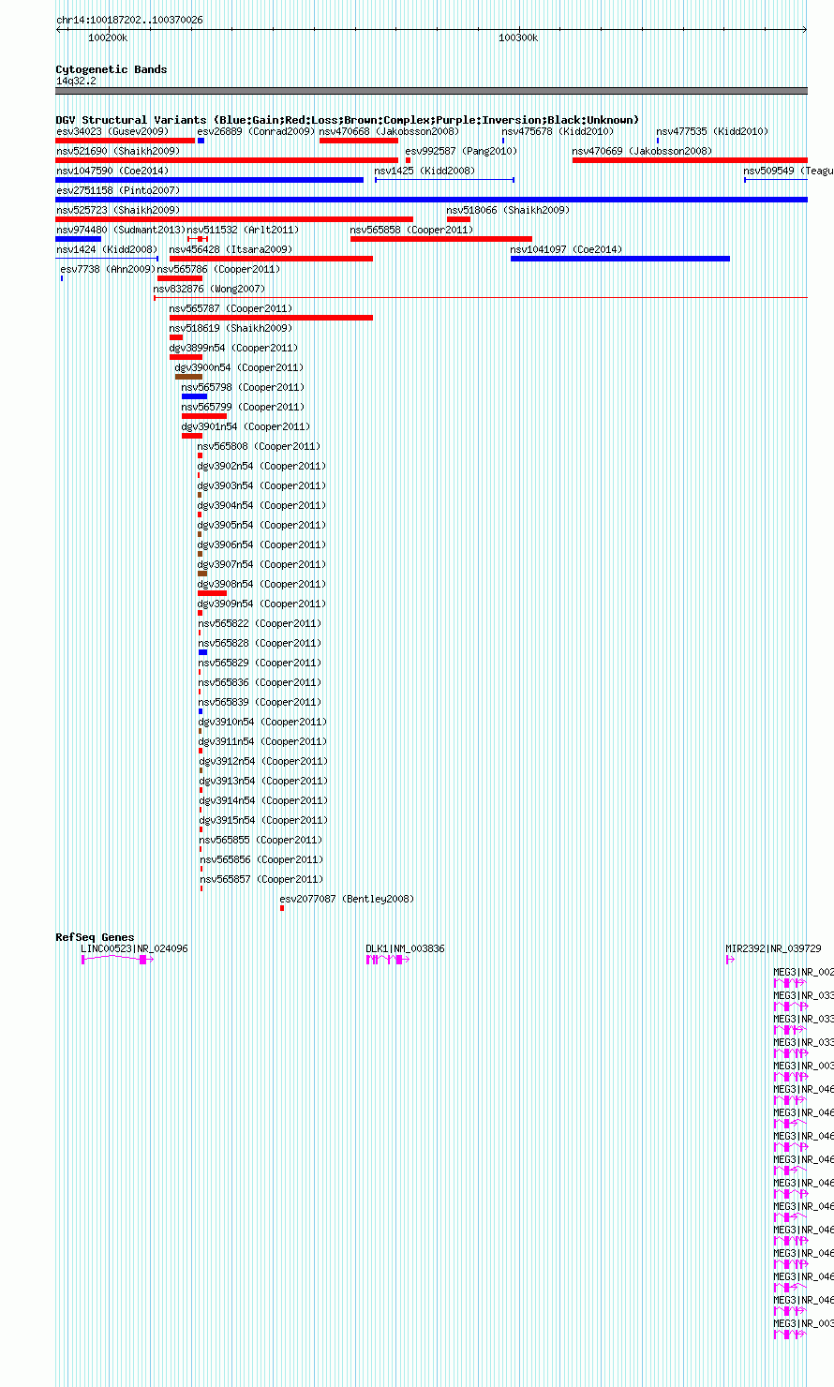Select the nsv565808 (Cooper2011) label
Screen dimensions: 834x1387
coord(259,446)
